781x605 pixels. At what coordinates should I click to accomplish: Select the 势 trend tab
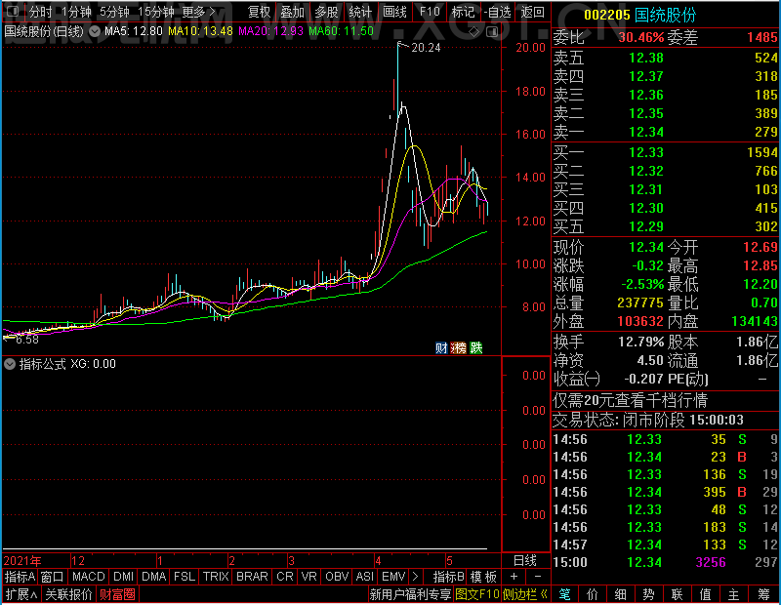648,594
